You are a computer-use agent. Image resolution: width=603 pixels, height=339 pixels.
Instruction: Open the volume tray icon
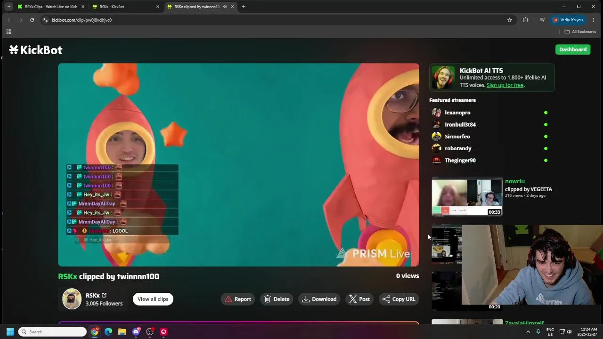(569, 332)
